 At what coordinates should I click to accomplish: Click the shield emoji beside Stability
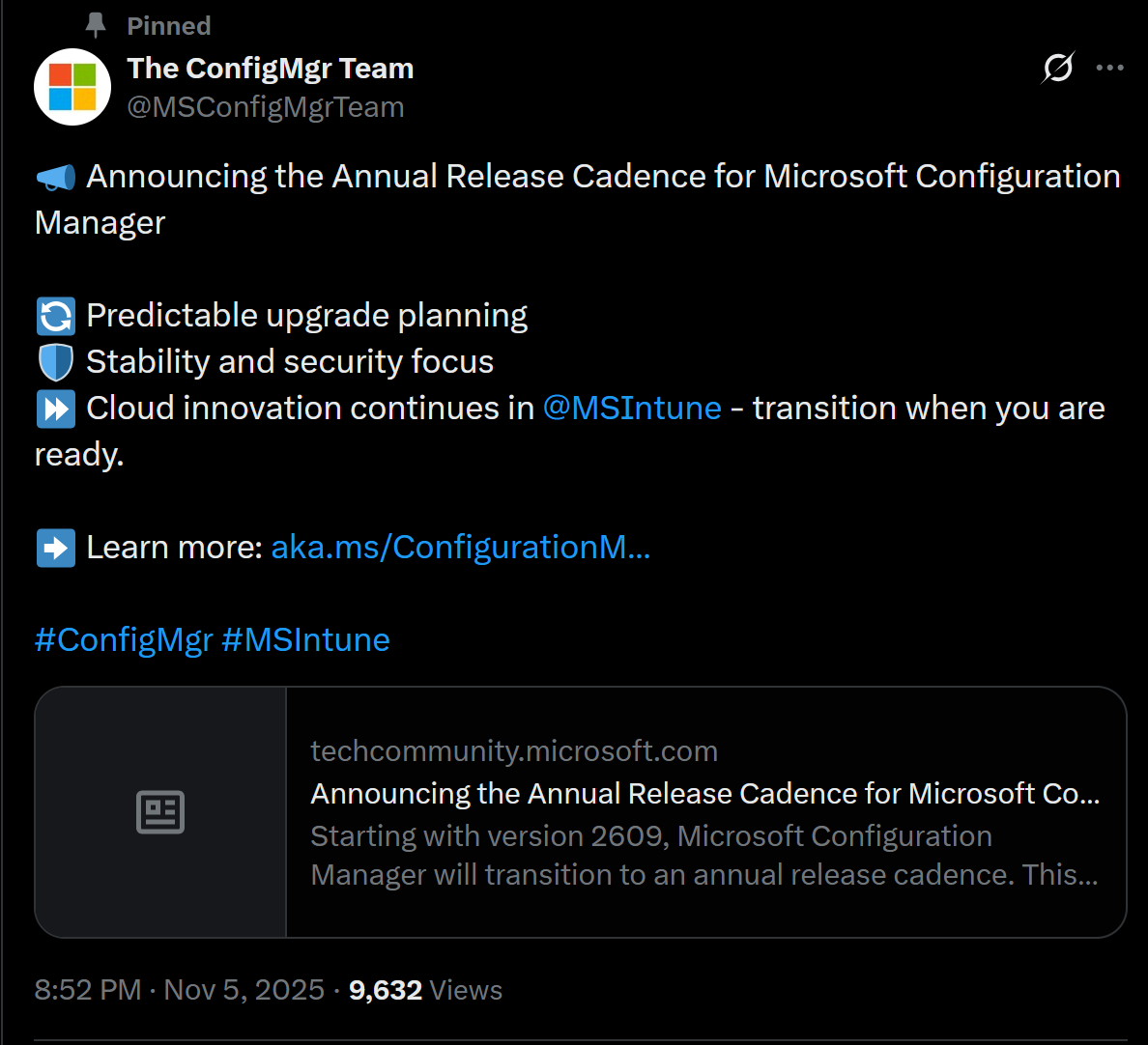tap(55, 362)
